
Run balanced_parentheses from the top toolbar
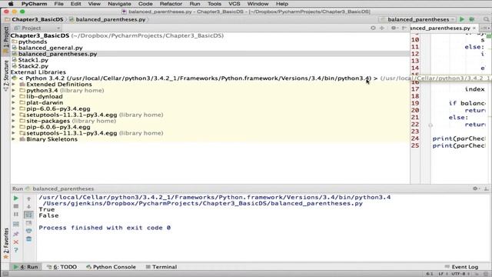point(462,19)
